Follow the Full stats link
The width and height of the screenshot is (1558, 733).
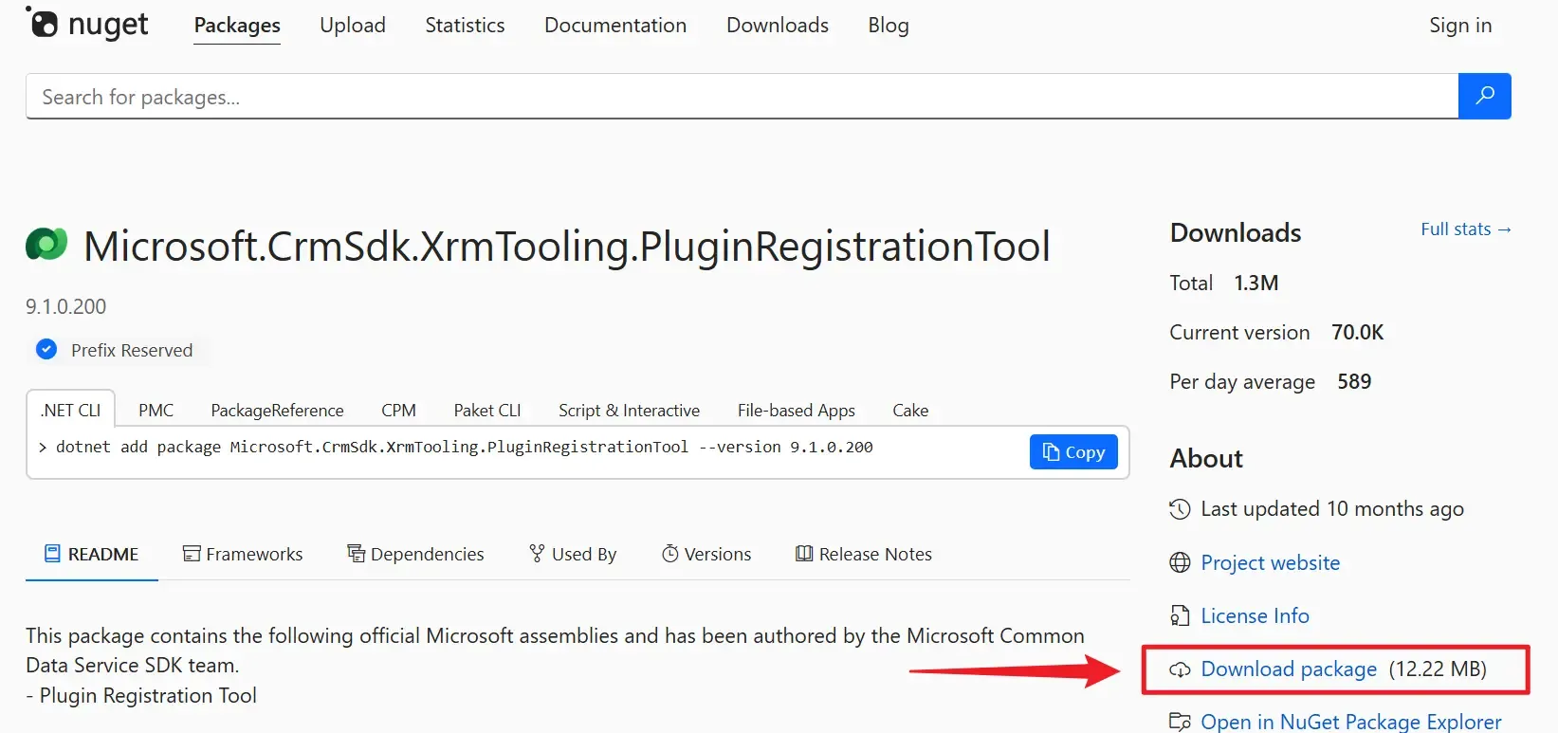tap(1465, 229)
